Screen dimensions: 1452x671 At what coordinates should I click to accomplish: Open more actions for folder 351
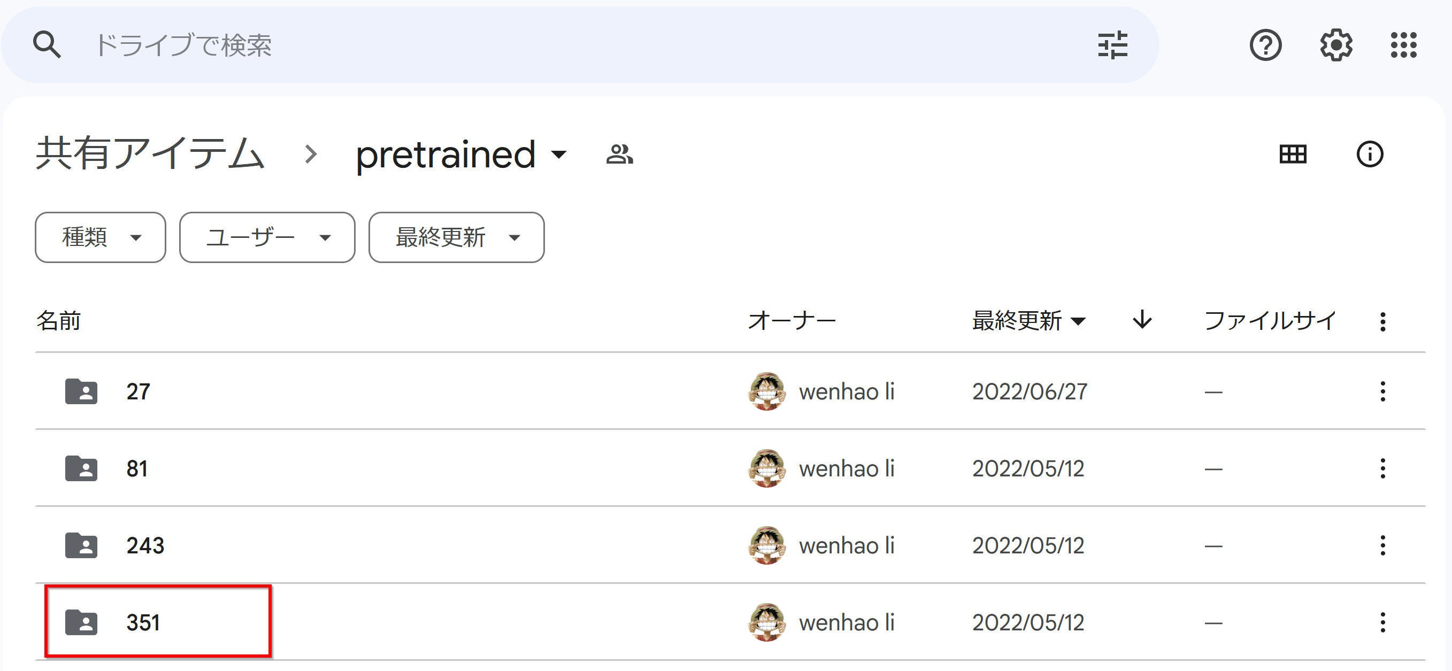1382,622
